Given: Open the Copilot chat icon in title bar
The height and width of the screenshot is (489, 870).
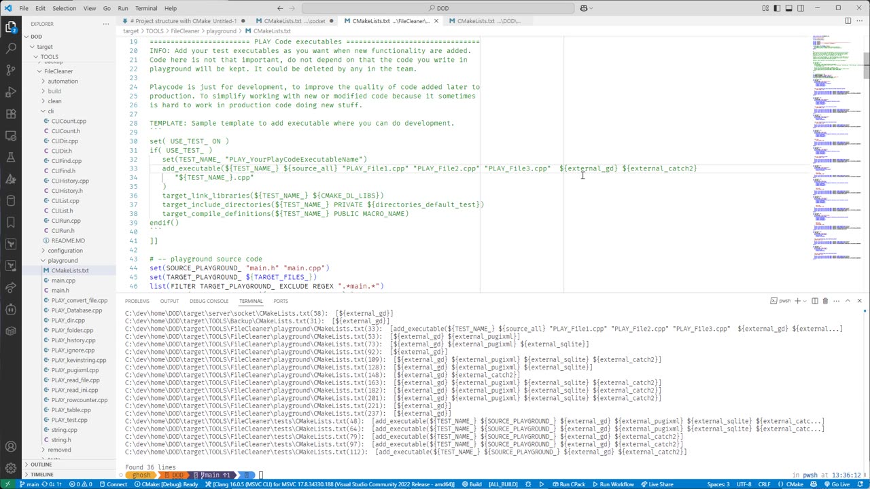Looking at the screenshot, I should click(x=584, y=8).
